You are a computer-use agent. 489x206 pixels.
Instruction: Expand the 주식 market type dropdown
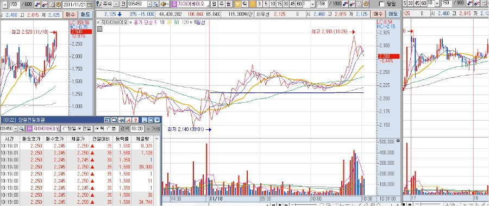pyautogui.click(x=116, y=4)
